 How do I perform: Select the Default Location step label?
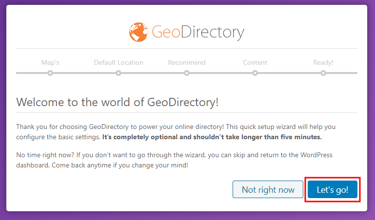[118, 62]
